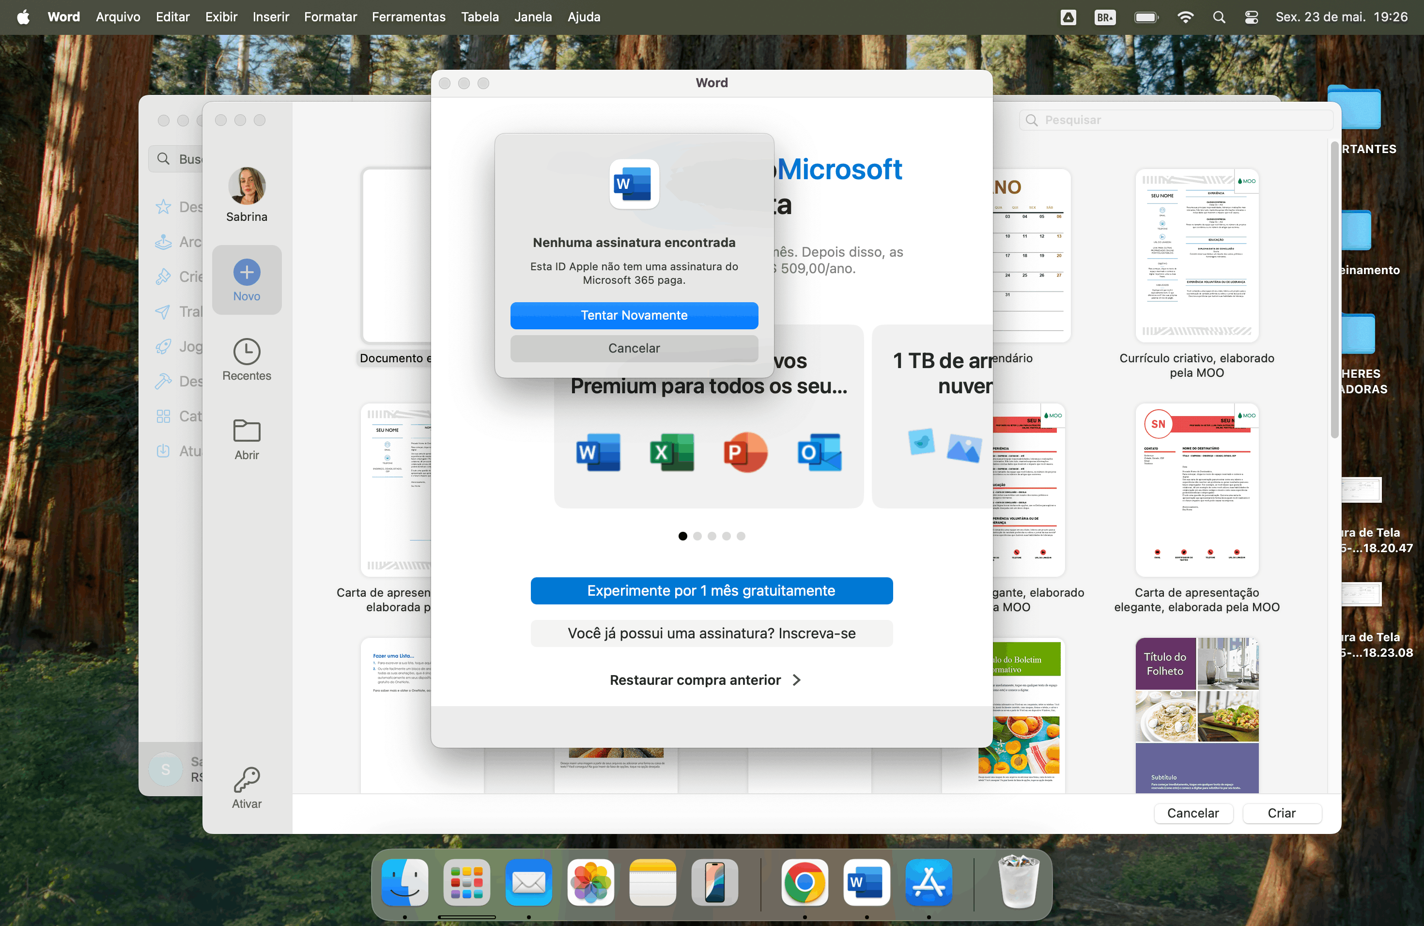Screen dimensions: 1424x926
Task: Open Recentes clock icon
Action: pos(247,352)
